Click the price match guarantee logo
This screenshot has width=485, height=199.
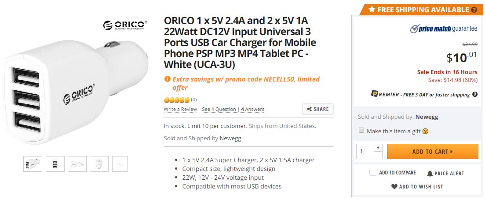(x=443, y=29)
